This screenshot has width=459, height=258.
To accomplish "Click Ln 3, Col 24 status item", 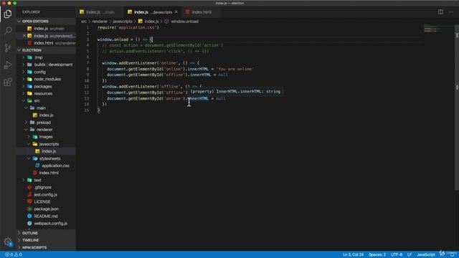I will pos(353,254).
